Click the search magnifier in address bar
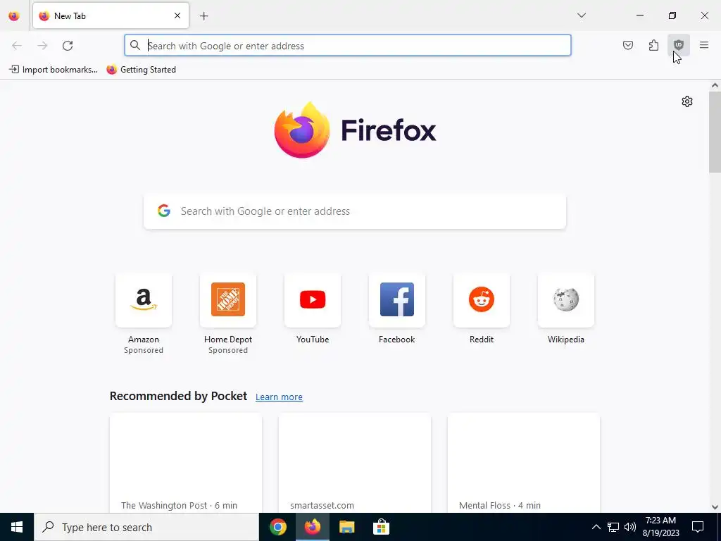The width and height of the screenshot is (721, 541). tap(134, 45)
